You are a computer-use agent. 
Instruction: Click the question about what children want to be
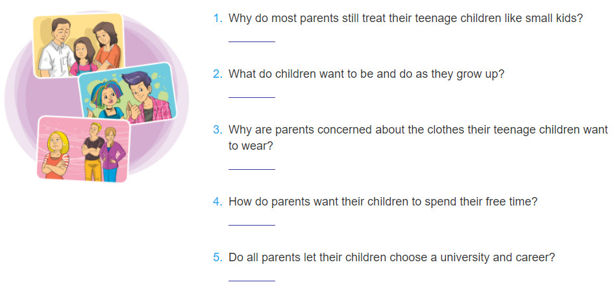coord(366,74)
